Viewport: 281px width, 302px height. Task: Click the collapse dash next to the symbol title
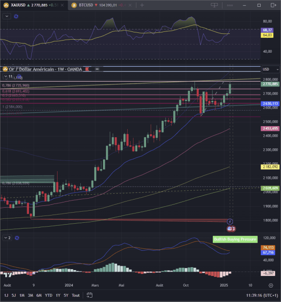pos(97,69)
